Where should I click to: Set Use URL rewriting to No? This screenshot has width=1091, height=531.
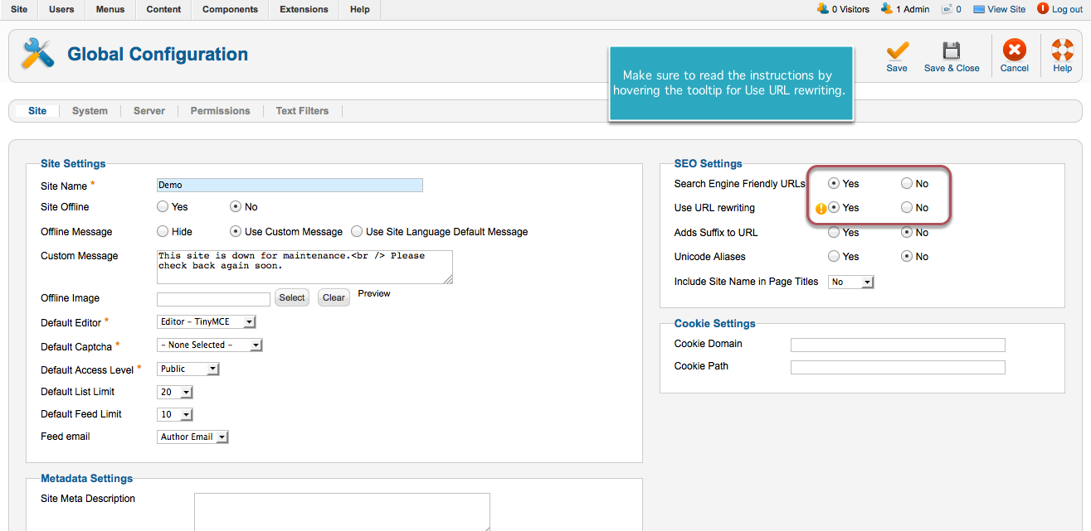tap(907, 207)
